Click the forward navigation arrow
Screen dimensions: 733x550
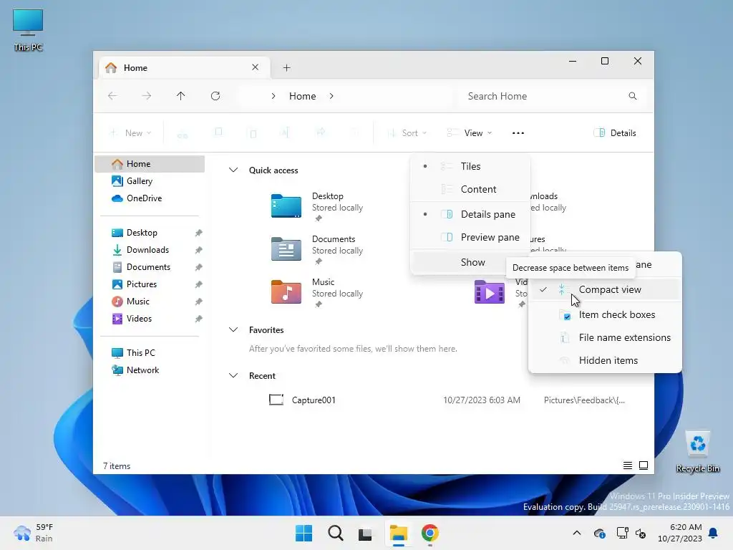[146, 96]
